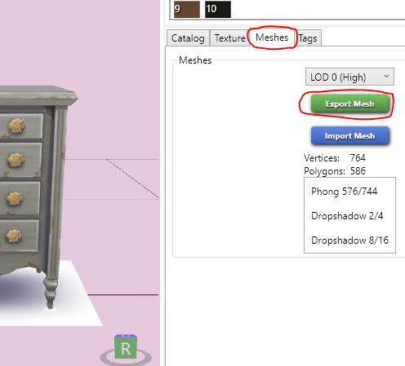Click the green Export Mesh button
Viewport: 405px width, 366px height.
tap(350, 104)
